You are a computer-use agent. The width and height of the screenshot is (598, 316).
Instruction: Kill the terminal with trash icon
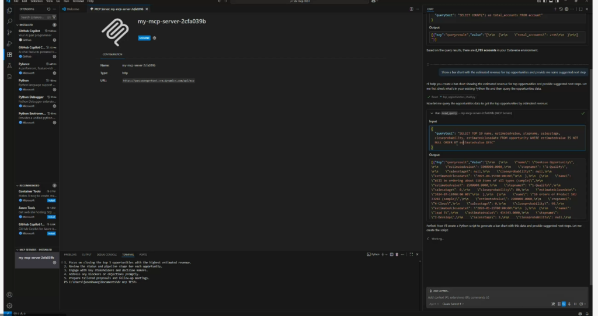[397, 254]
